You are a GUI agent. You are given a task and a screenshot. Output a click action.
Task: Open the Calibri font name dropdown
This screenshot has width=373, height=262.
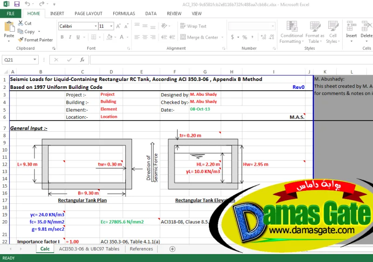[x=96, y=26]
